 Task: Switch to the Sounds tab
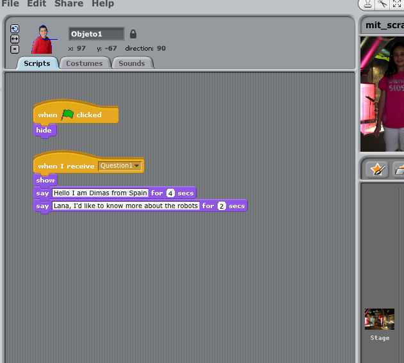[132, 63]
